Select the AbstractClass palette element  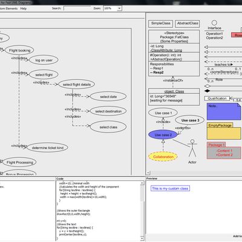pos(188,24)
